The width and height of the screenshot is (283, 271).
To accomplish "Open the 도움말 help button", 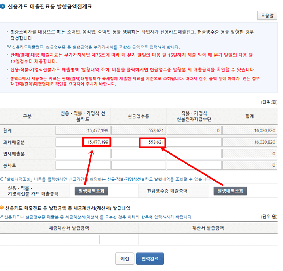I will coord(267,15).
